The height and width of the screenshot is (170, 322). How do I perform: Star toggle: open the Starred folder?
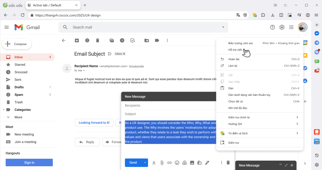click(19, 64)
